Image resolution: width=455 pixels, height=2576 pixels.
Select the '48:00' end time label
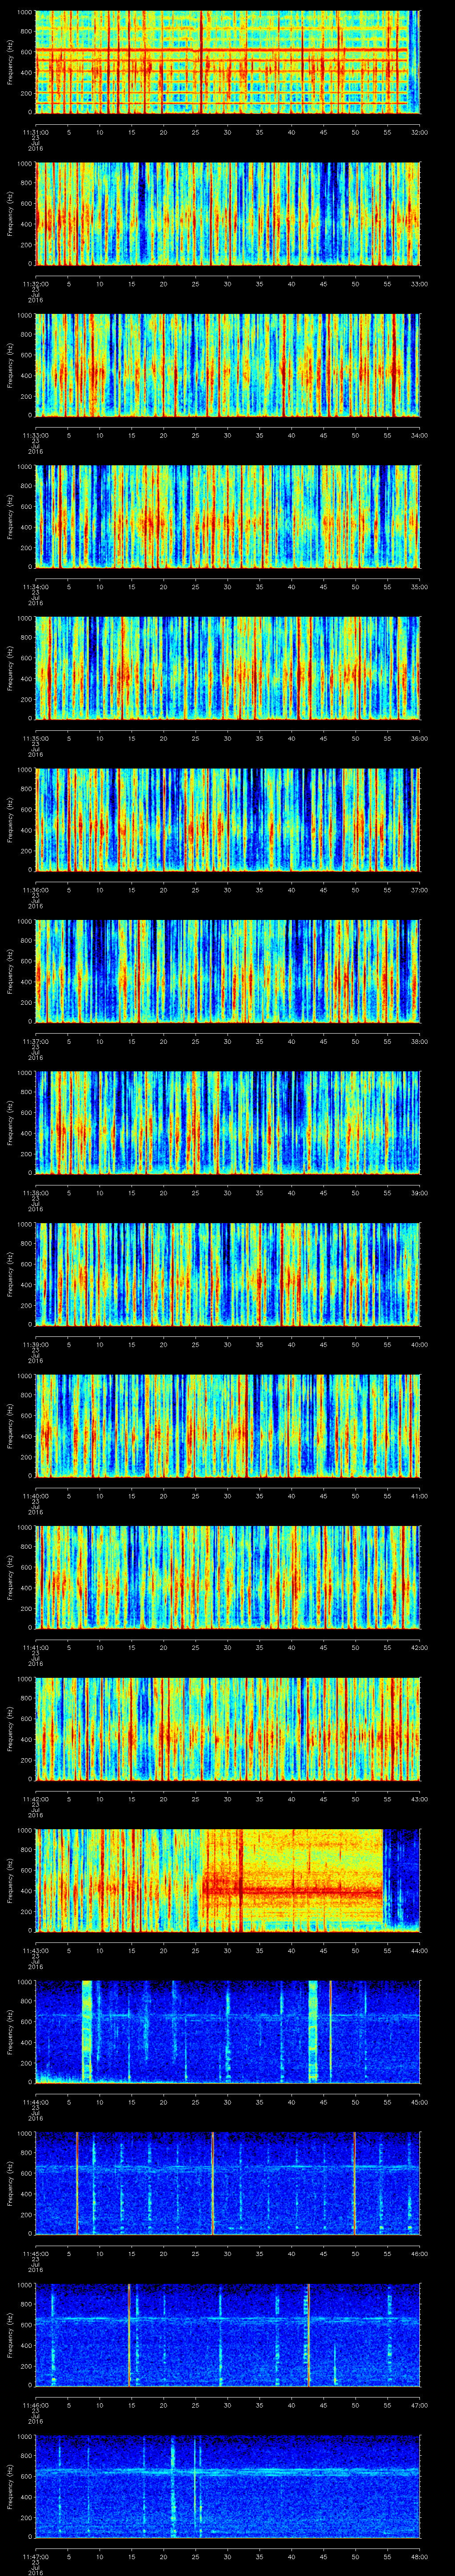coord(420,2556)
